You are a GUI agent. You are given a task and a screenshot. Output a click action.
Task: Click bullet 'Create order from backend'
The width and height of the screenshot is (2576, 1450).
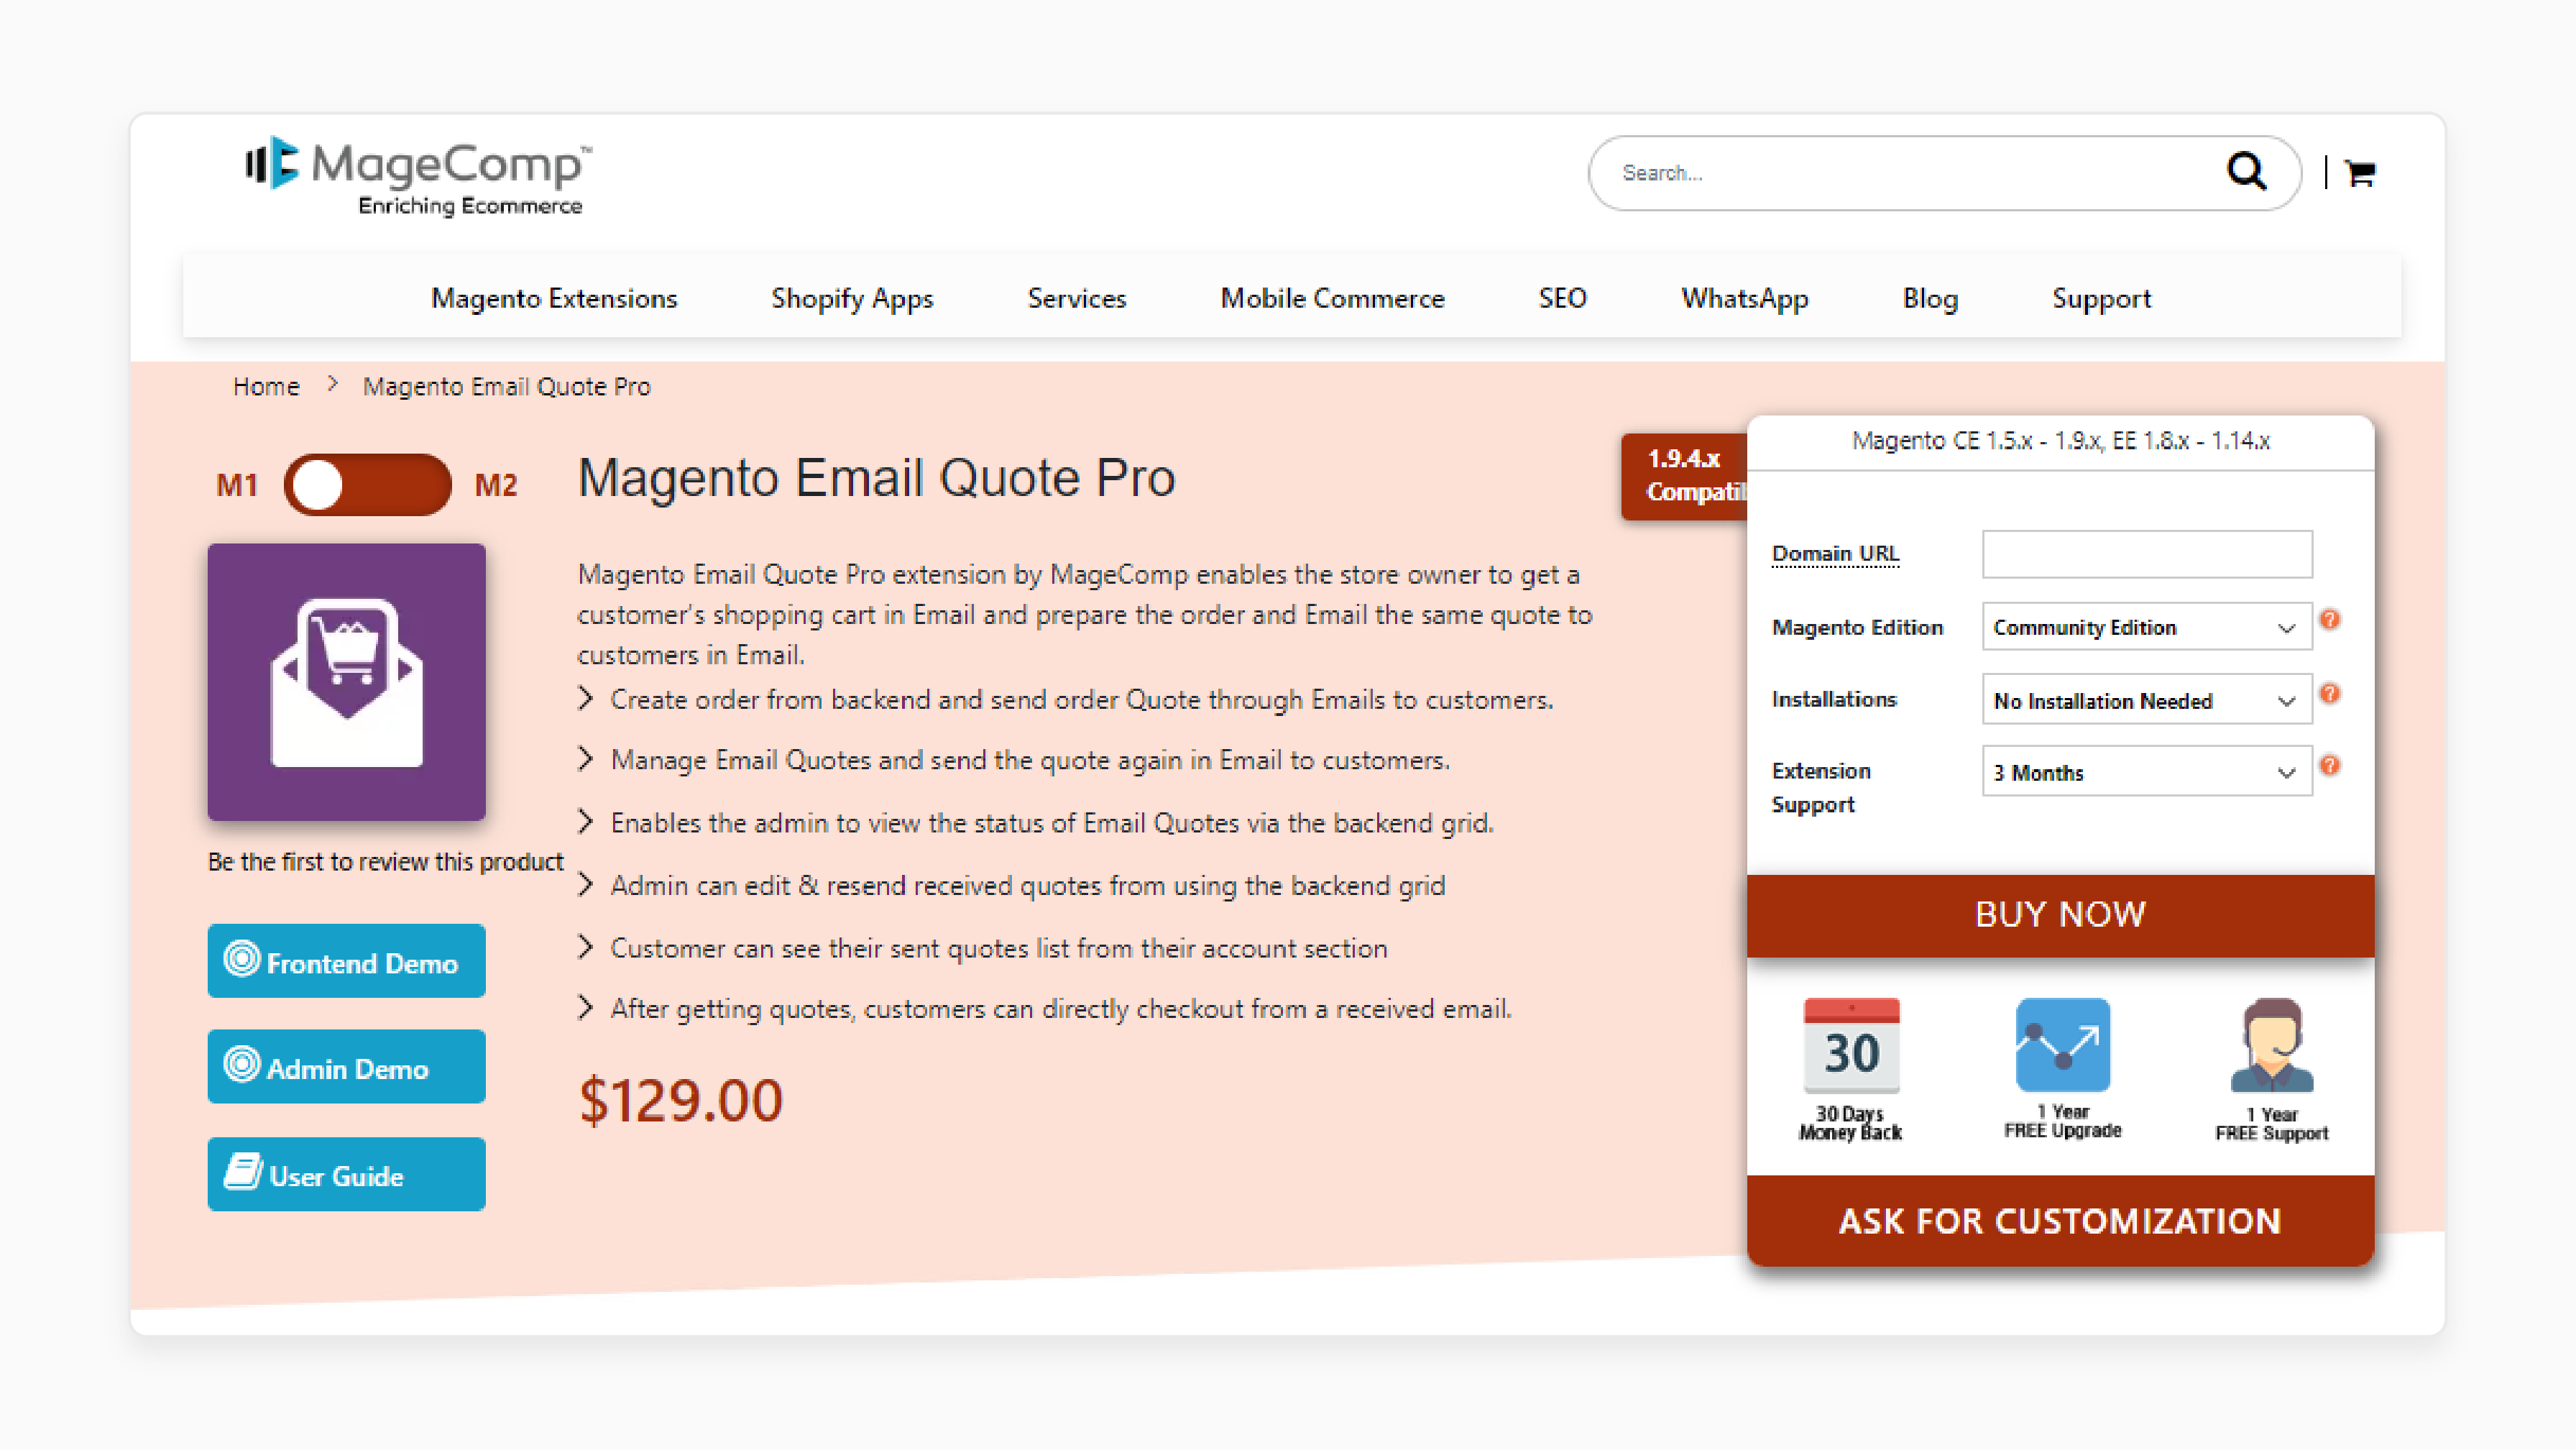[x=1081, y=700]
